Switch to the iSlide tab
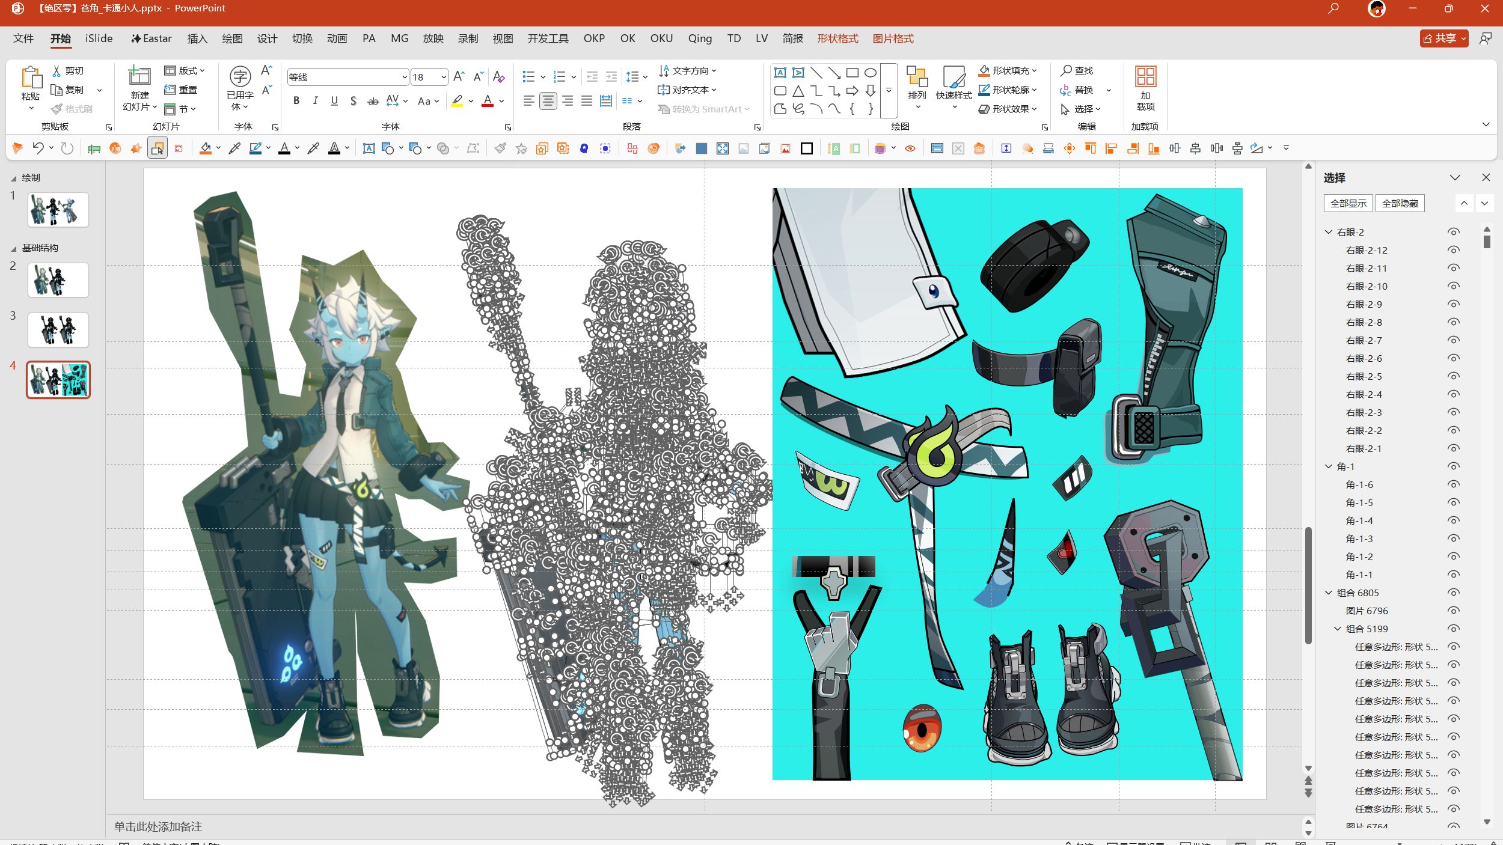Screen dimensions: 1503x845 click(x=99, y=38)
